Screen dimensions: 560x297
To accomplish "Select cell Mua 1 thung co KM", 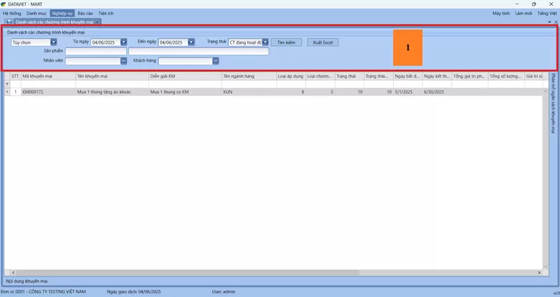I will click(185, 92).
